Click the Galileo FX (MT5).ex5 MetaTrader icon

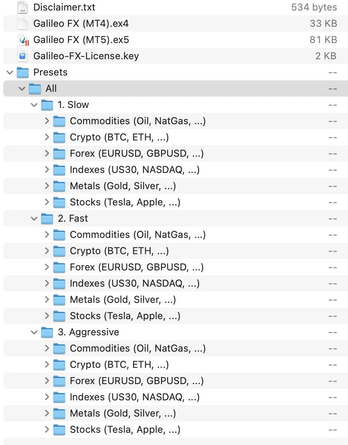(23, 40)
